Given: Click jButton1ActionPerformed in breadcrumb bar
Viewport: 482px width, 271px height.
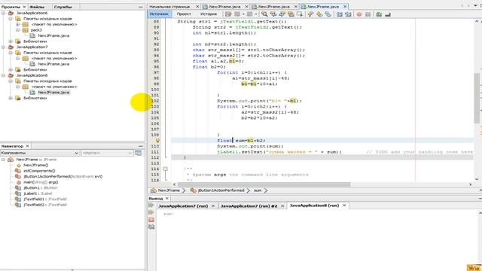Looking at the screenshot, I should [221, 190].
